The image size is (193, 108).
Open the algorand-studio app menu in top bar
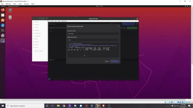[14, 6]
